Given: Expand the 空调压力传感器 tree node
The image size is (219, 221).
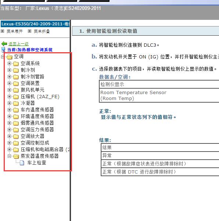Looking at the screenshot, I should click(9, 130).
